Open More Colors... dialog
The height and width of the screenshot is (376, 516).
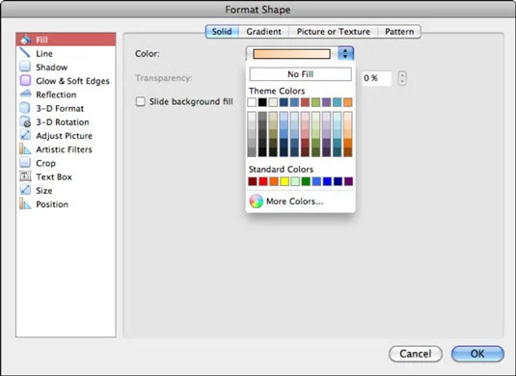[294, 201]
